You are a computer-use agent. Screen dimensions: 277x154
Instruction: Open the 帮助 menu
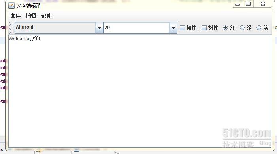pyautogui.click(x=46, y=16)
